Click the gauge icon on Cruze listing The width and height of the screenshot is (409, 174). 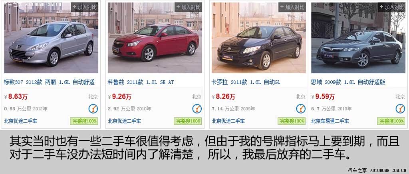197,109
